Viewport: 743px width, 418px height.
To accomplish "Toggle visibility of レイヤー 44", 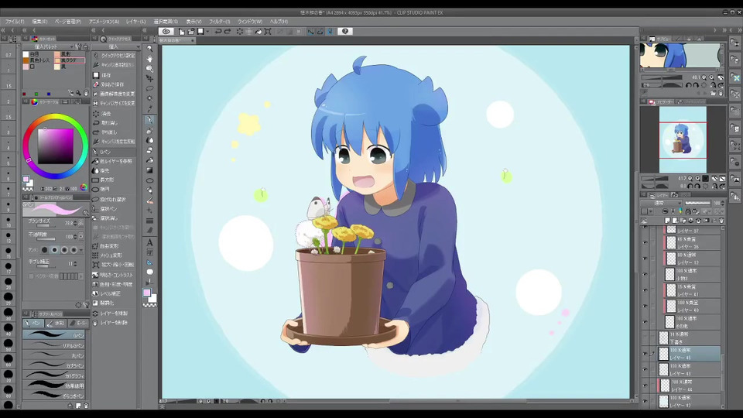I will (645, 385).
